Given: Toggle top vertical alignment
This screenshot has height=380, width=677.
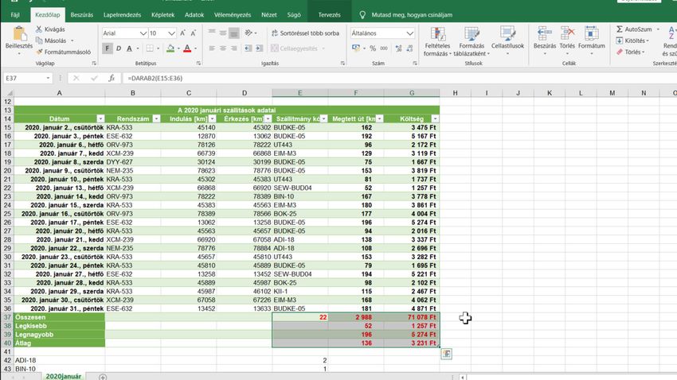Looking at the screenshot, I should 212,33.
